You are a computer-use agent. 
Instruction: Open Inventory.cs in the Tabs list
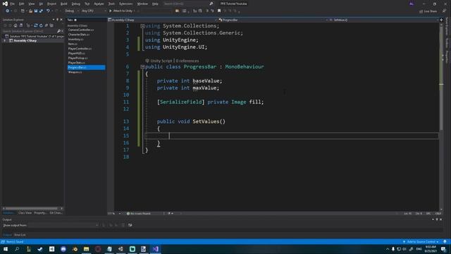(x=75, y=40)
